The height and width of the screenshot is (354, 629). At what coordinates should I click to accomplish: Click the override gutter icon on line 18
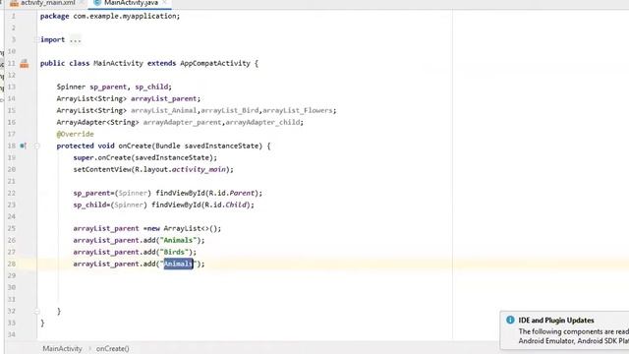(23, 146)
